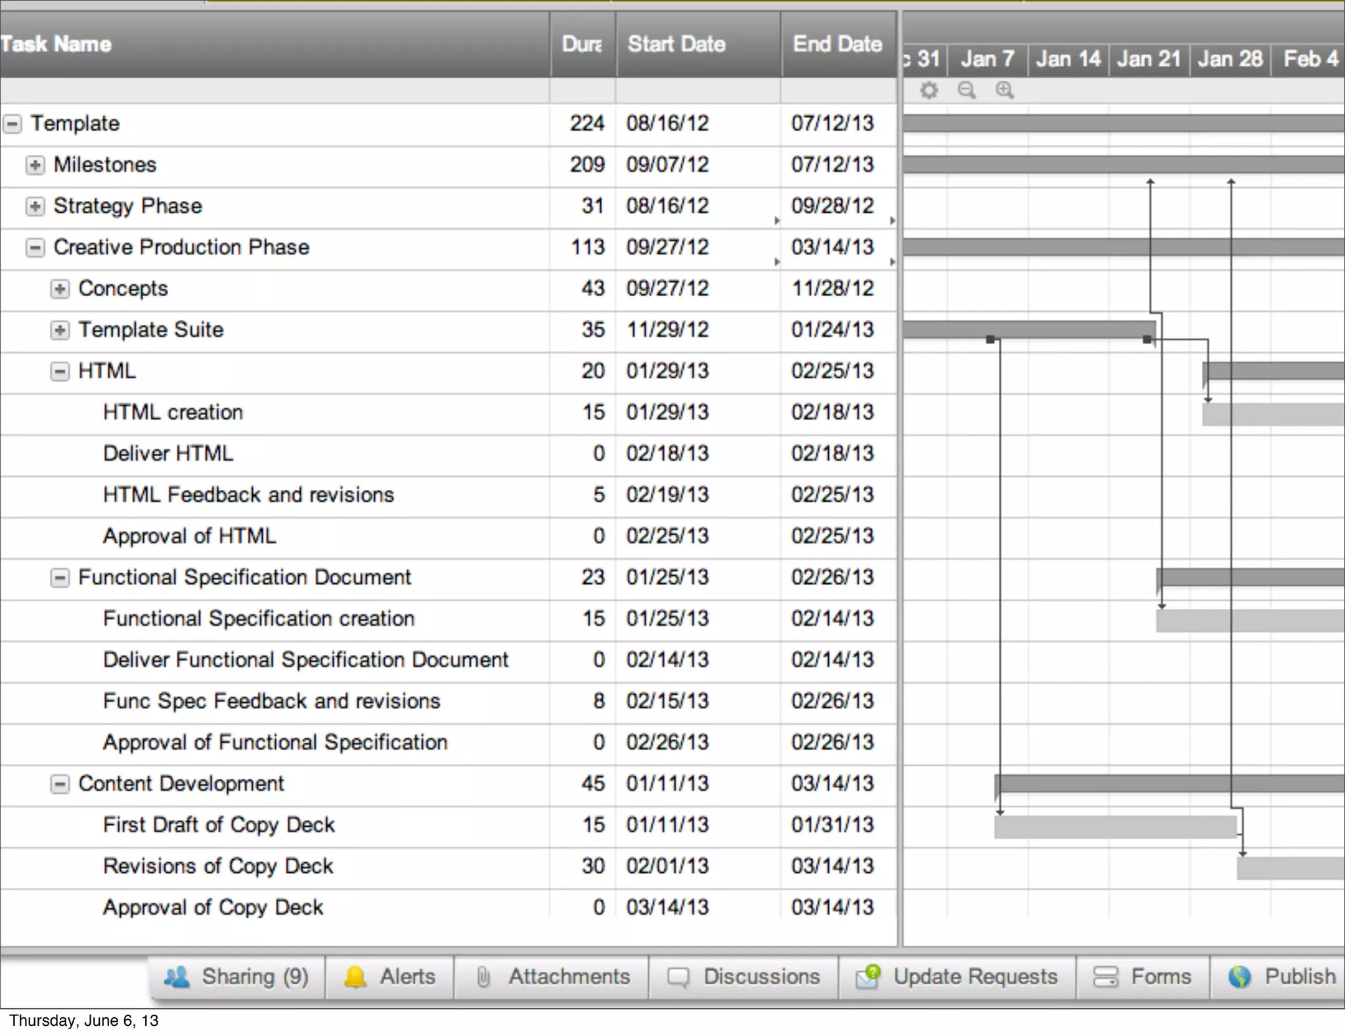This screenshot has width=1345, height=1035.
Task: Click the Alerts bell icon
Action: click(x=355, y=977)
